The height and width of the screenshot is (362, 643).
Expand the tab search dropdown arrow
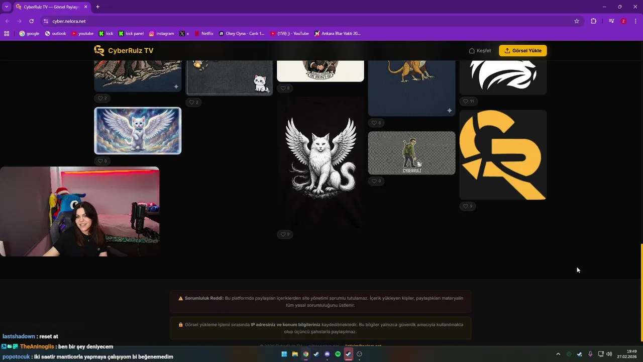[x=7, y=7]
